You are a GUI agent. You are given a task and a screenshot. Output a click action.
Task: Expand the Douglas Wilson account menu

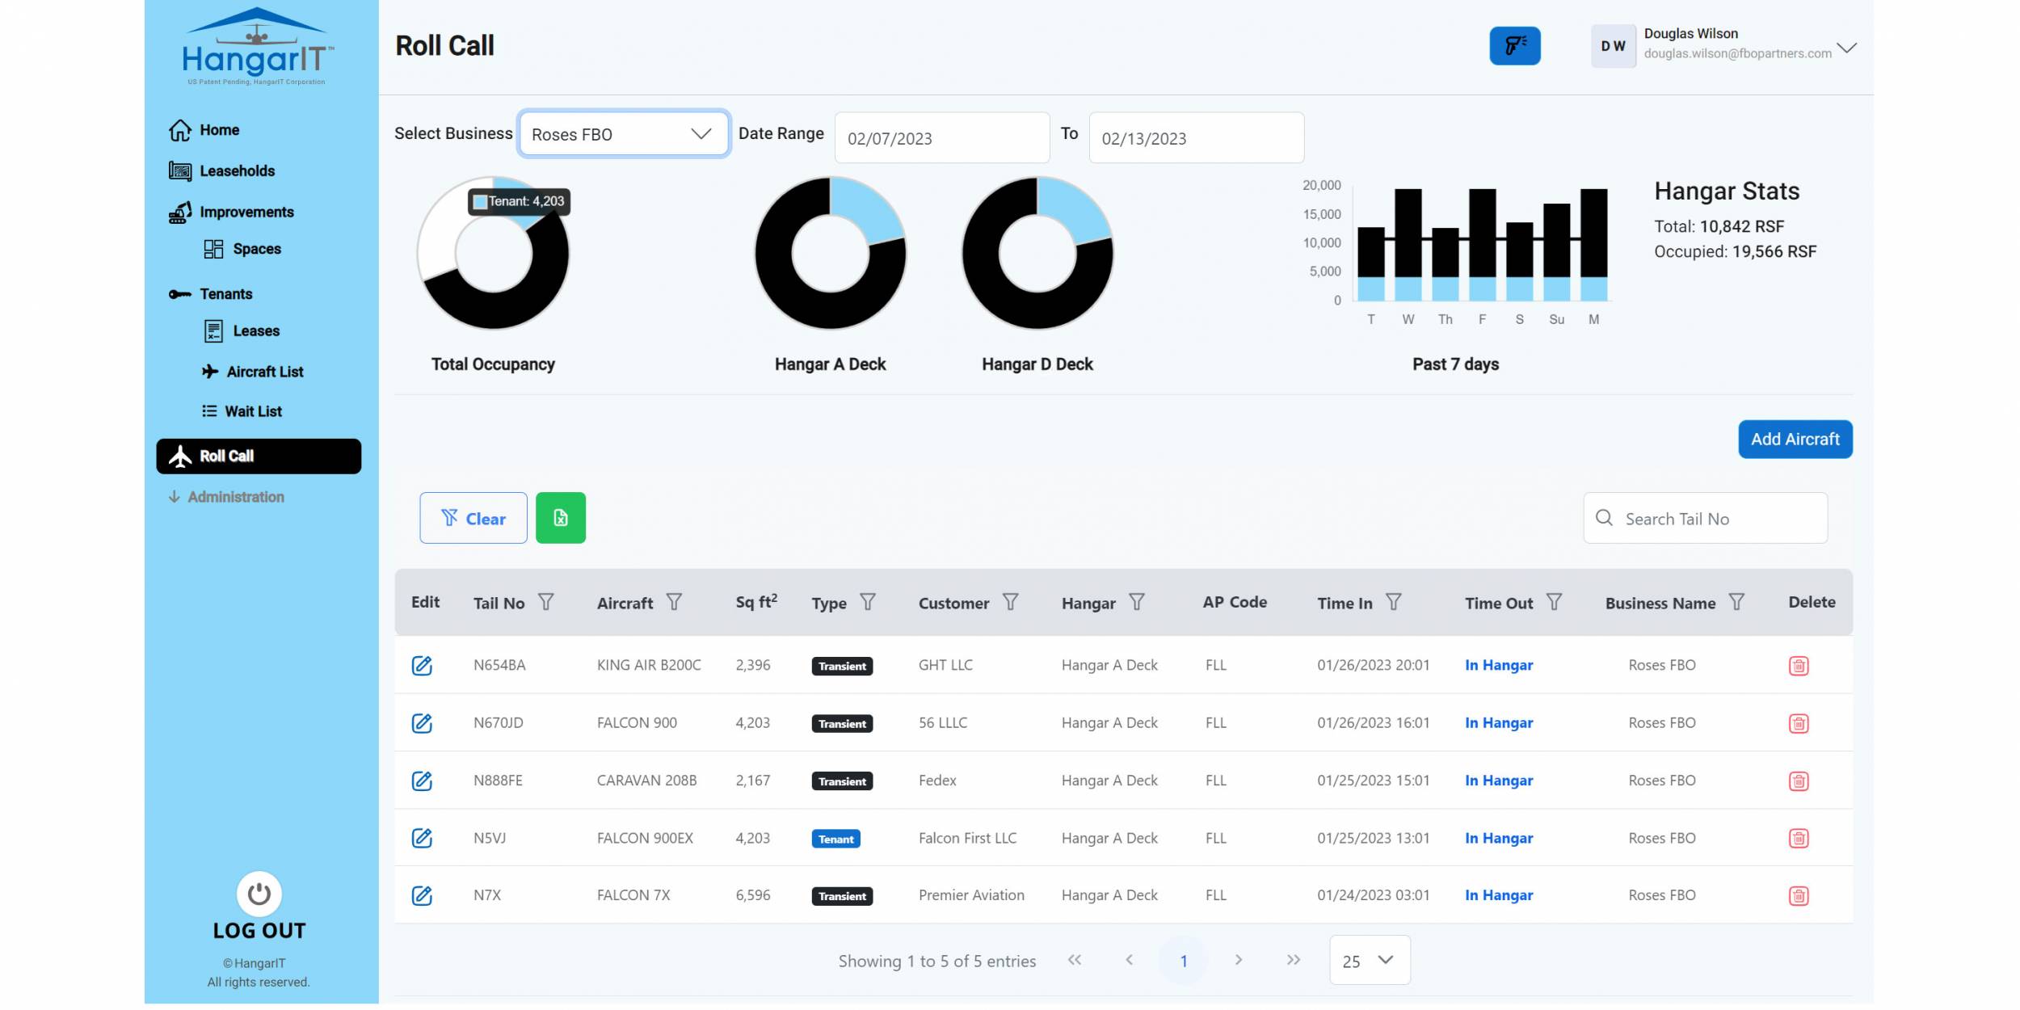click(x=1846, y=48)
